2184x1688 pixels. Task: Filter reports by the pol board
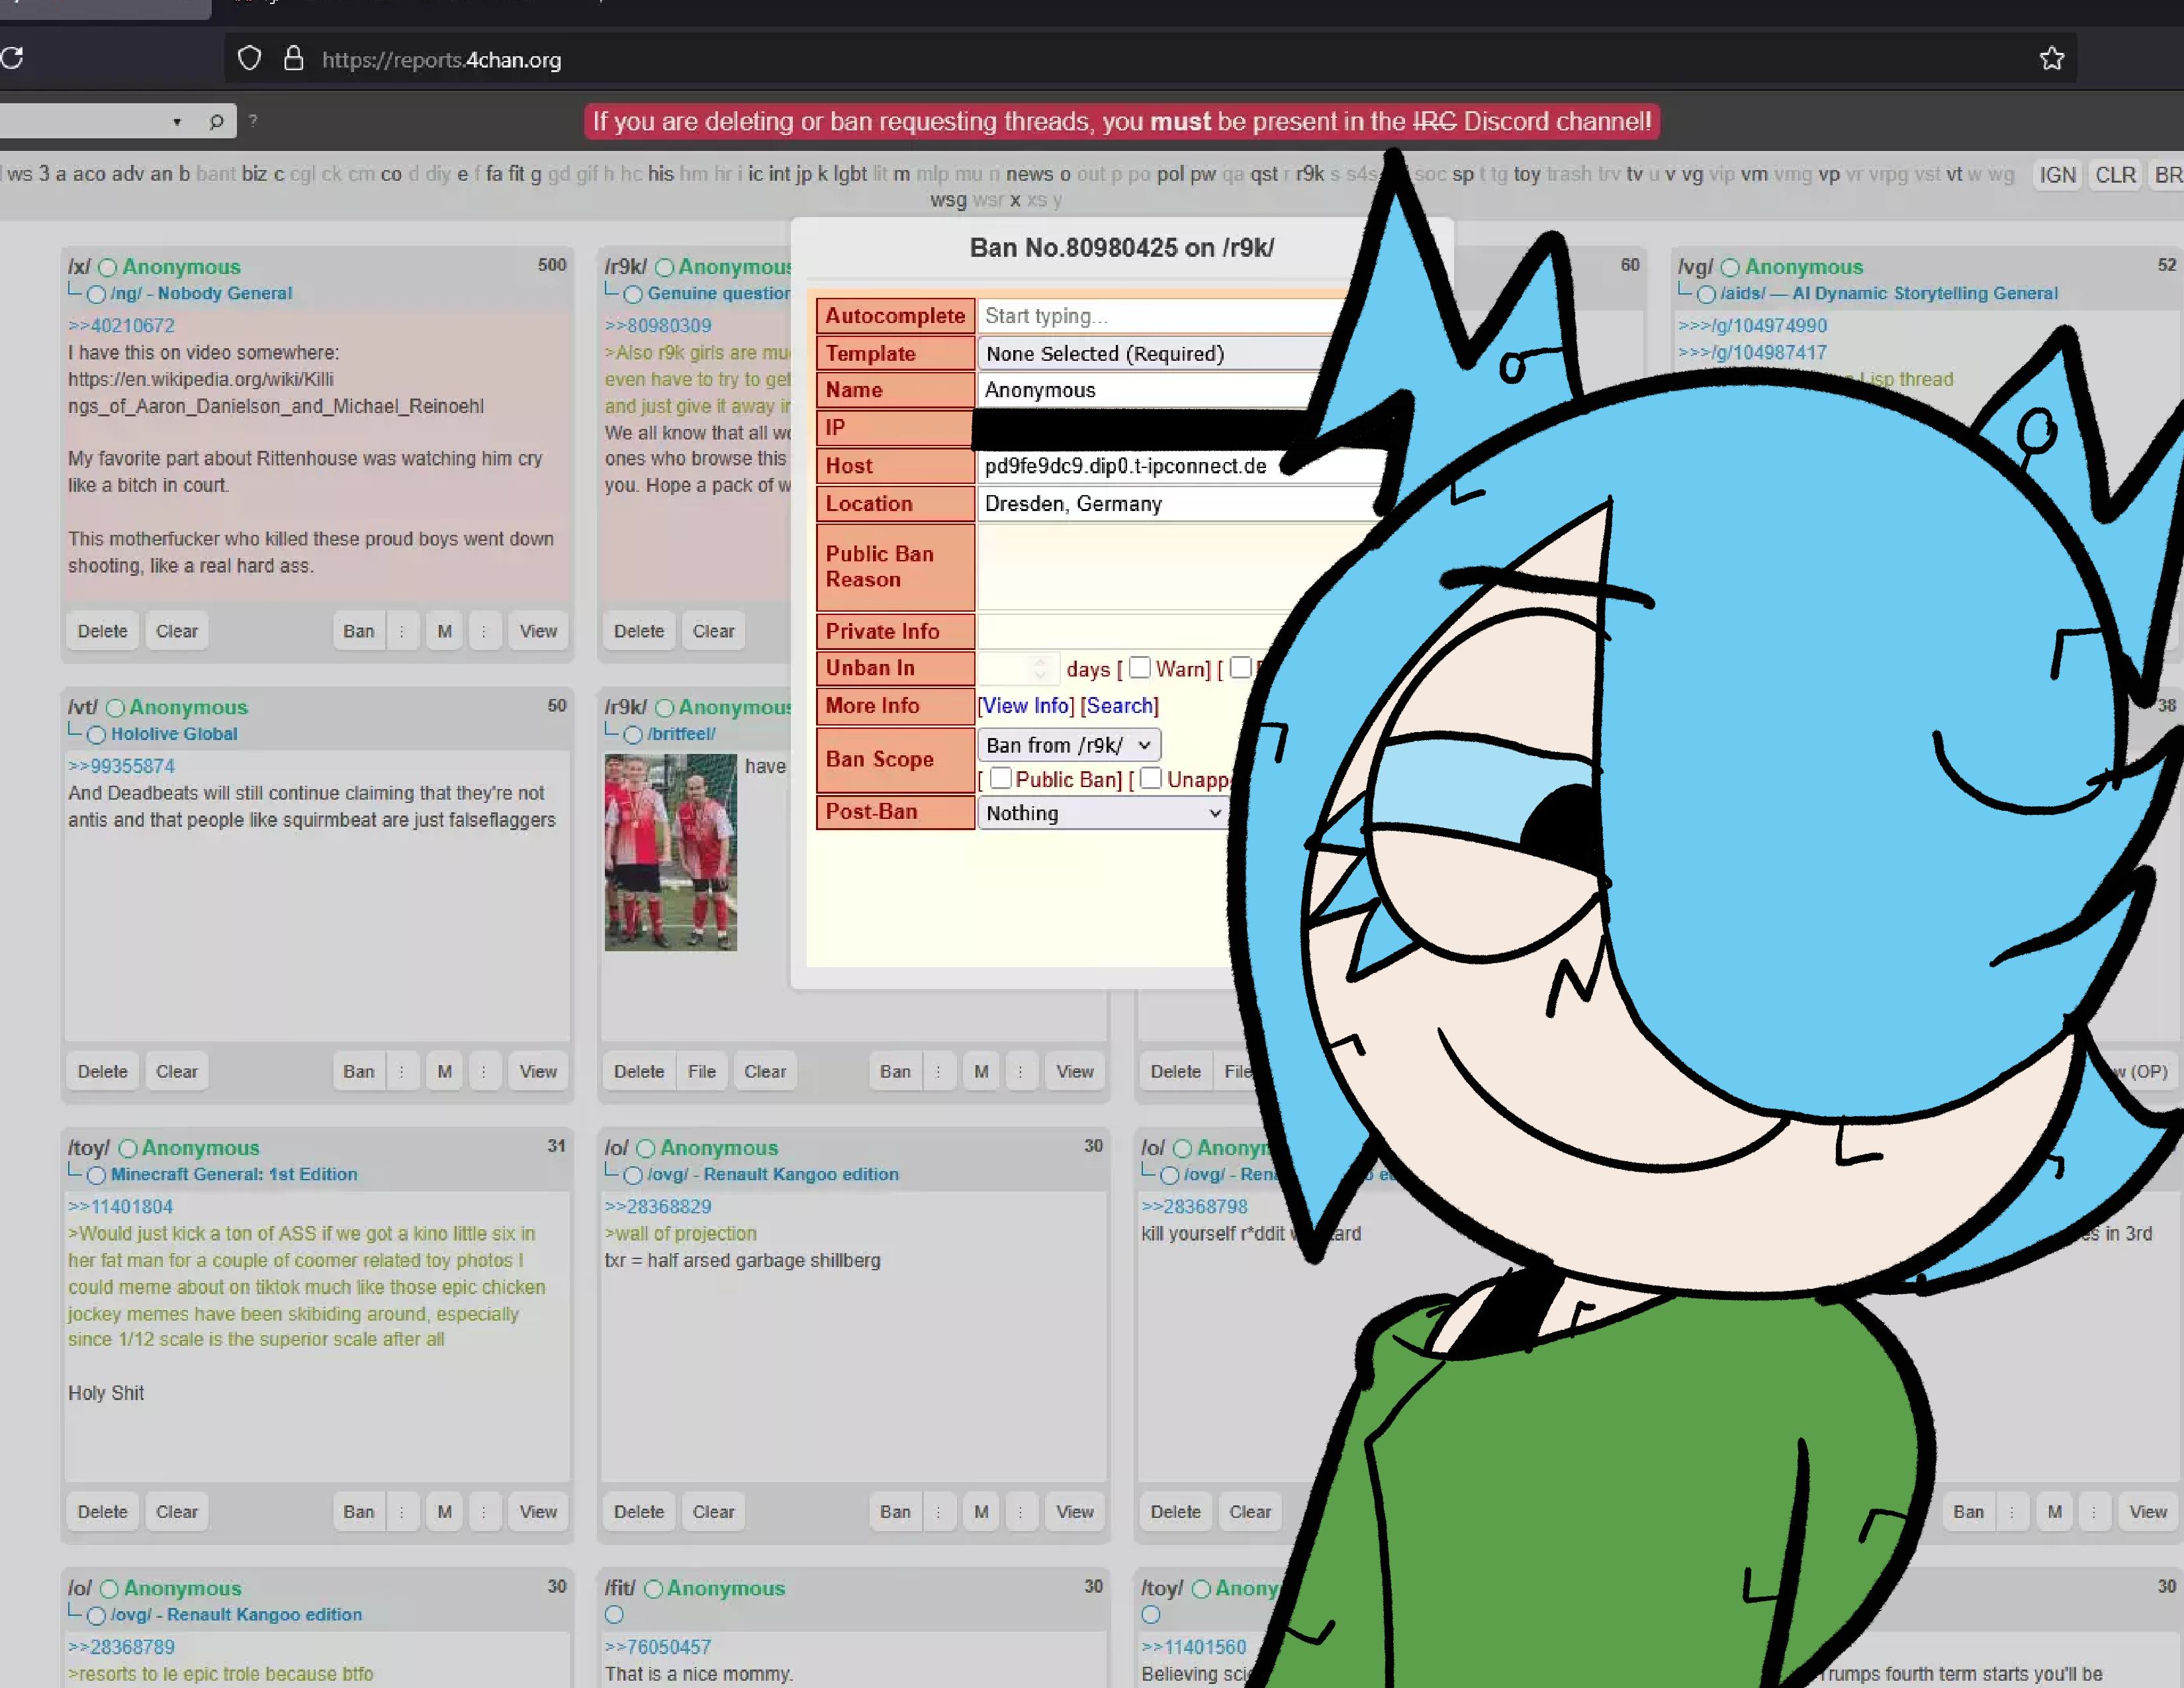pyautogui.click(x=1170, y=174)
